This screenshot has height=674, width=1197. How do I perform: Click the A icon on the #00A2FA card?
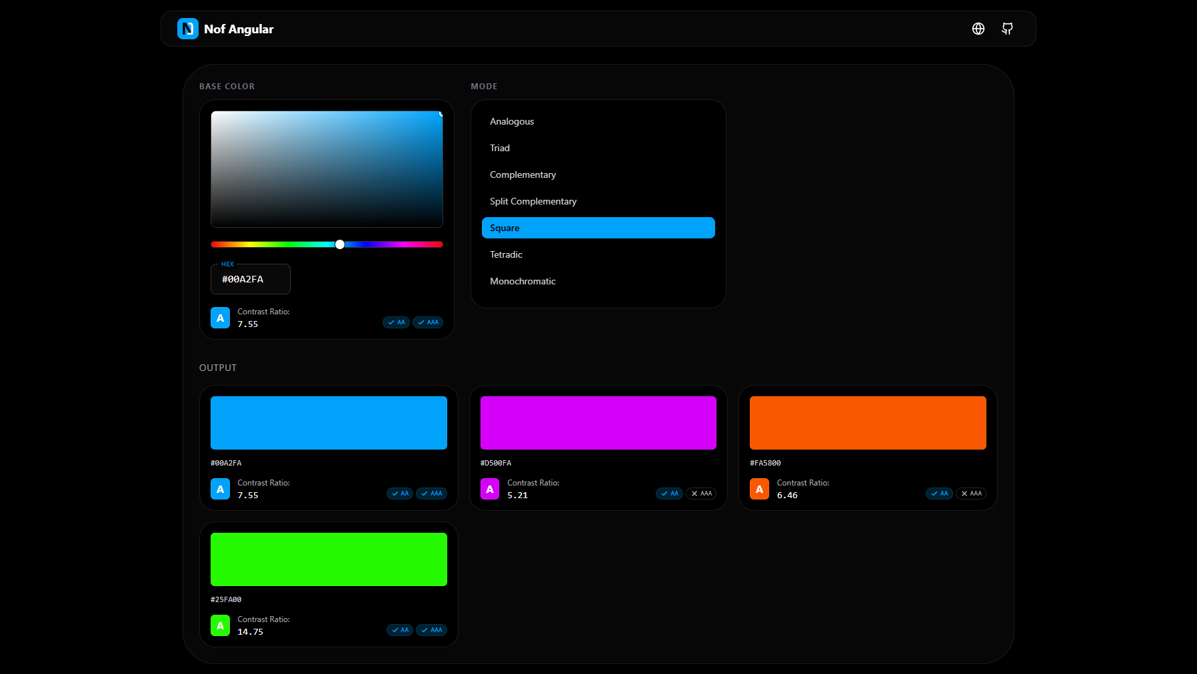[220, 489]
